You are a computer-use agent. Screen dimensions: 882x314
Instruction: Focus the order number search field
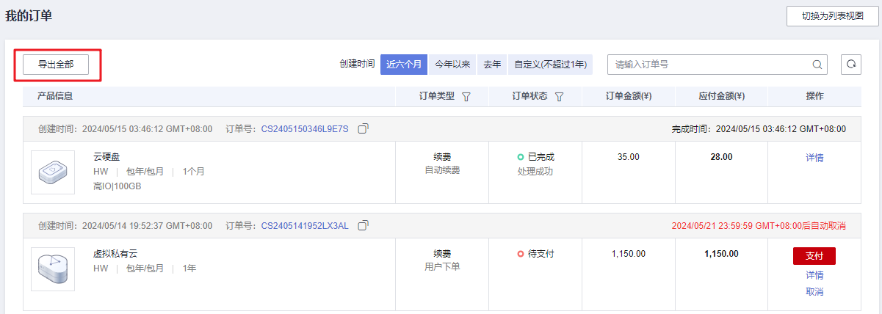pos(717,65)
